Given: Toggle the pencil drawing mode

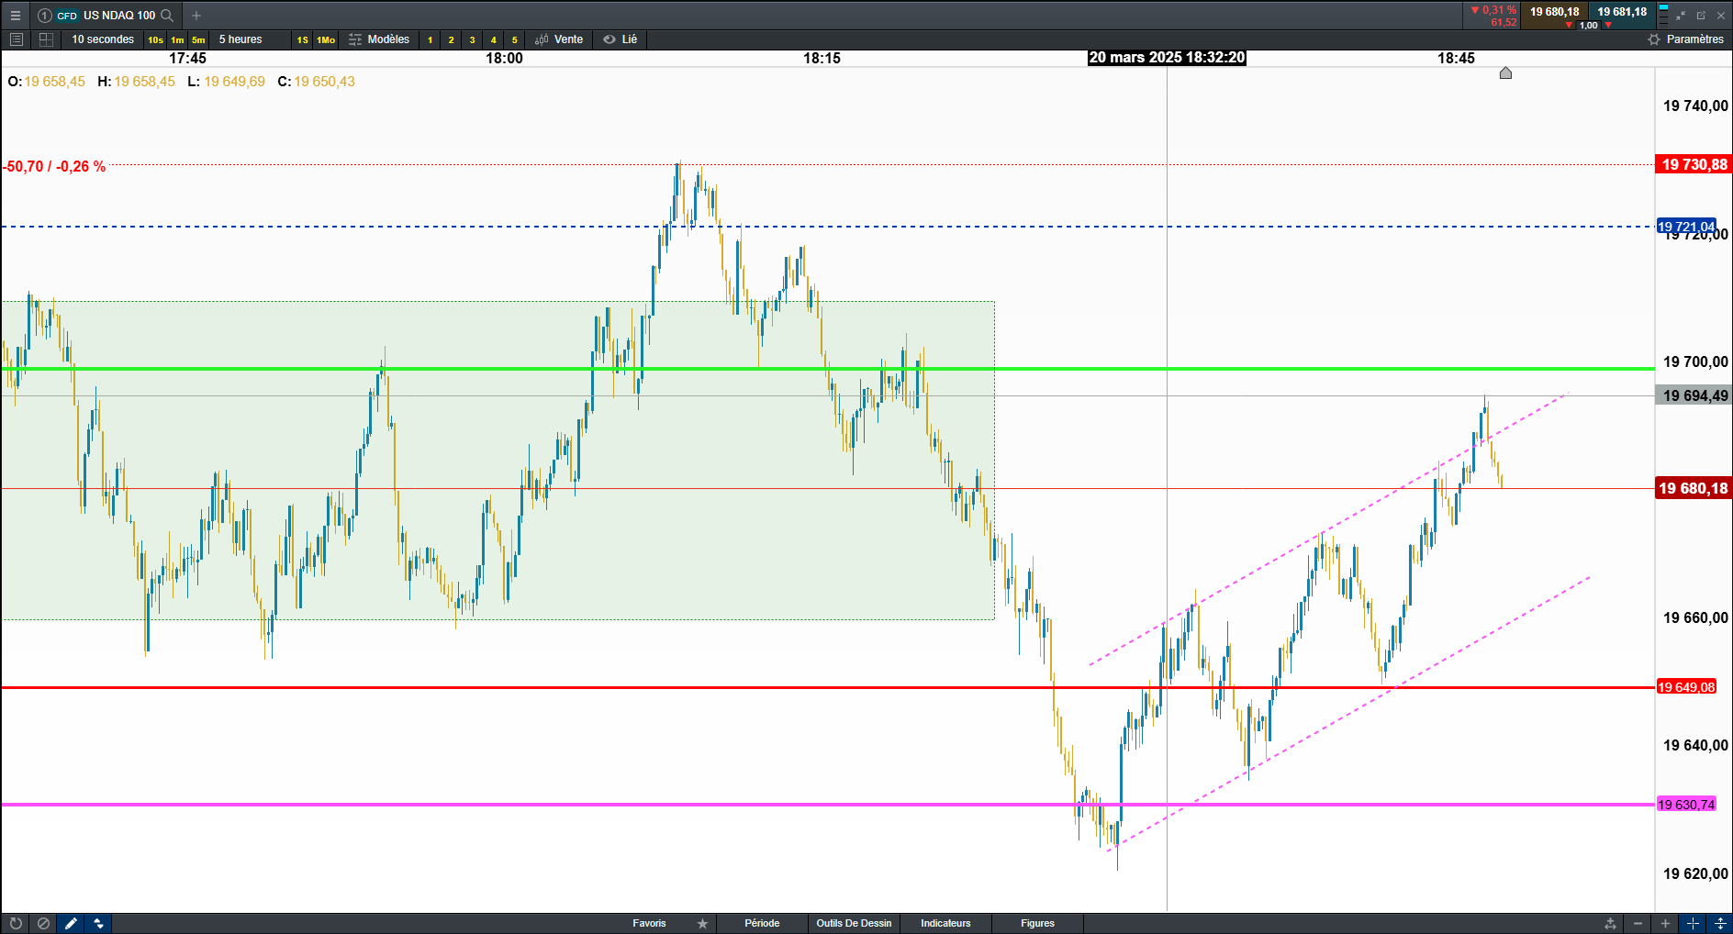Looking at the screenshot, I should (x=70, y=923).
